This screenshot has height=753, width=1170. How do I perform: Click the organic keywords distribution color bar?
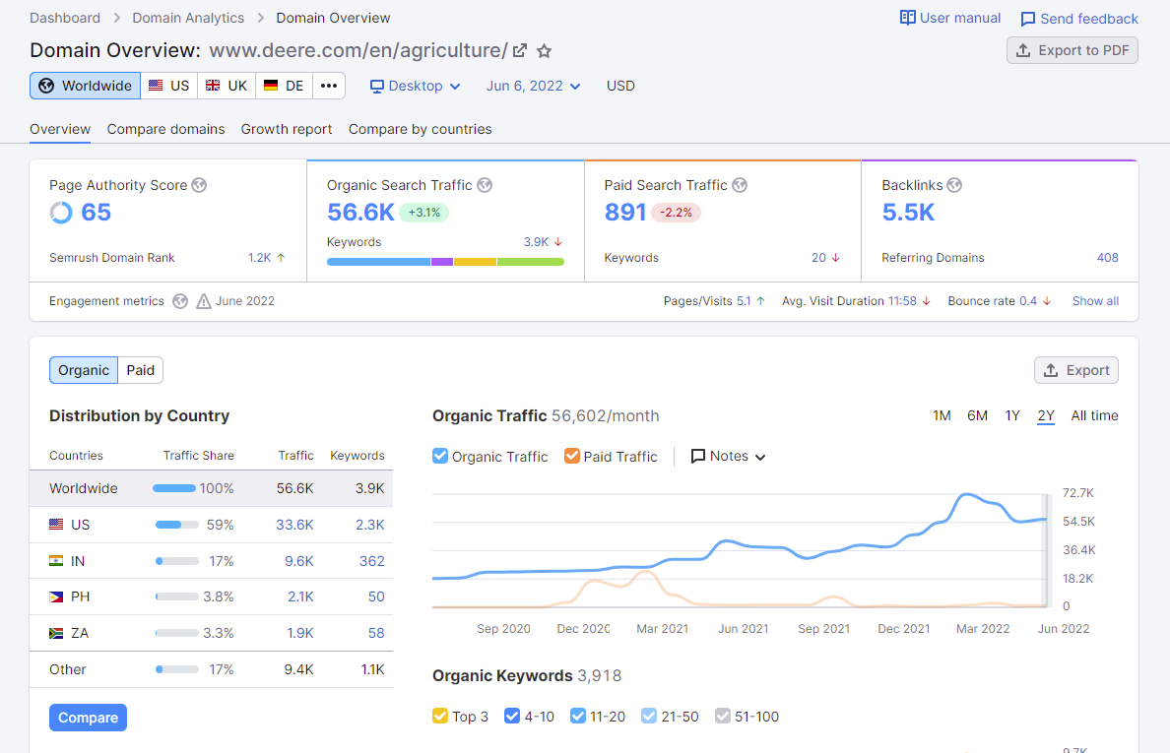coord(445,262)
